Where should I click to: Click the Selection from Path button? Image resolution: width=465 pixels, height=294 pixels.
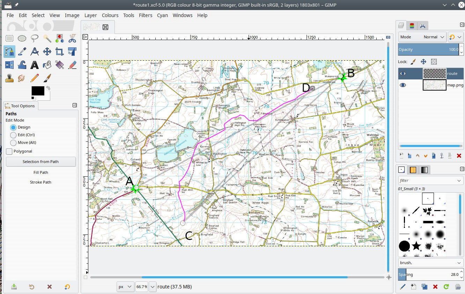[x=41, y=162]
